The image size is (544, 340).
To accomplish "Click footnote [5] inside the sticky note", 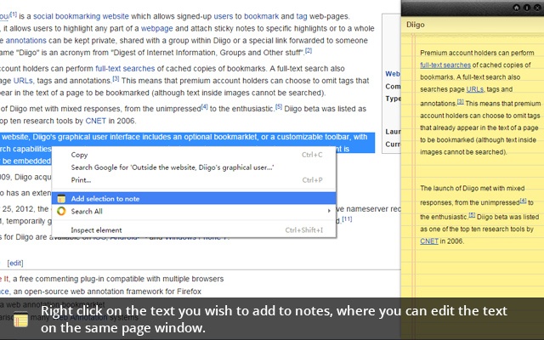I will pyautogui.click(x=472, y=215).
